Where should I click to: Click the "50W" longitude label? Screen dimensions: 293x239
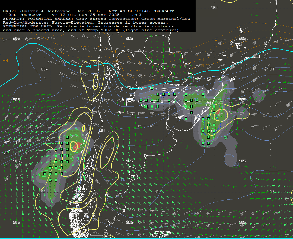pyautogui.click(x=214, y=8)
